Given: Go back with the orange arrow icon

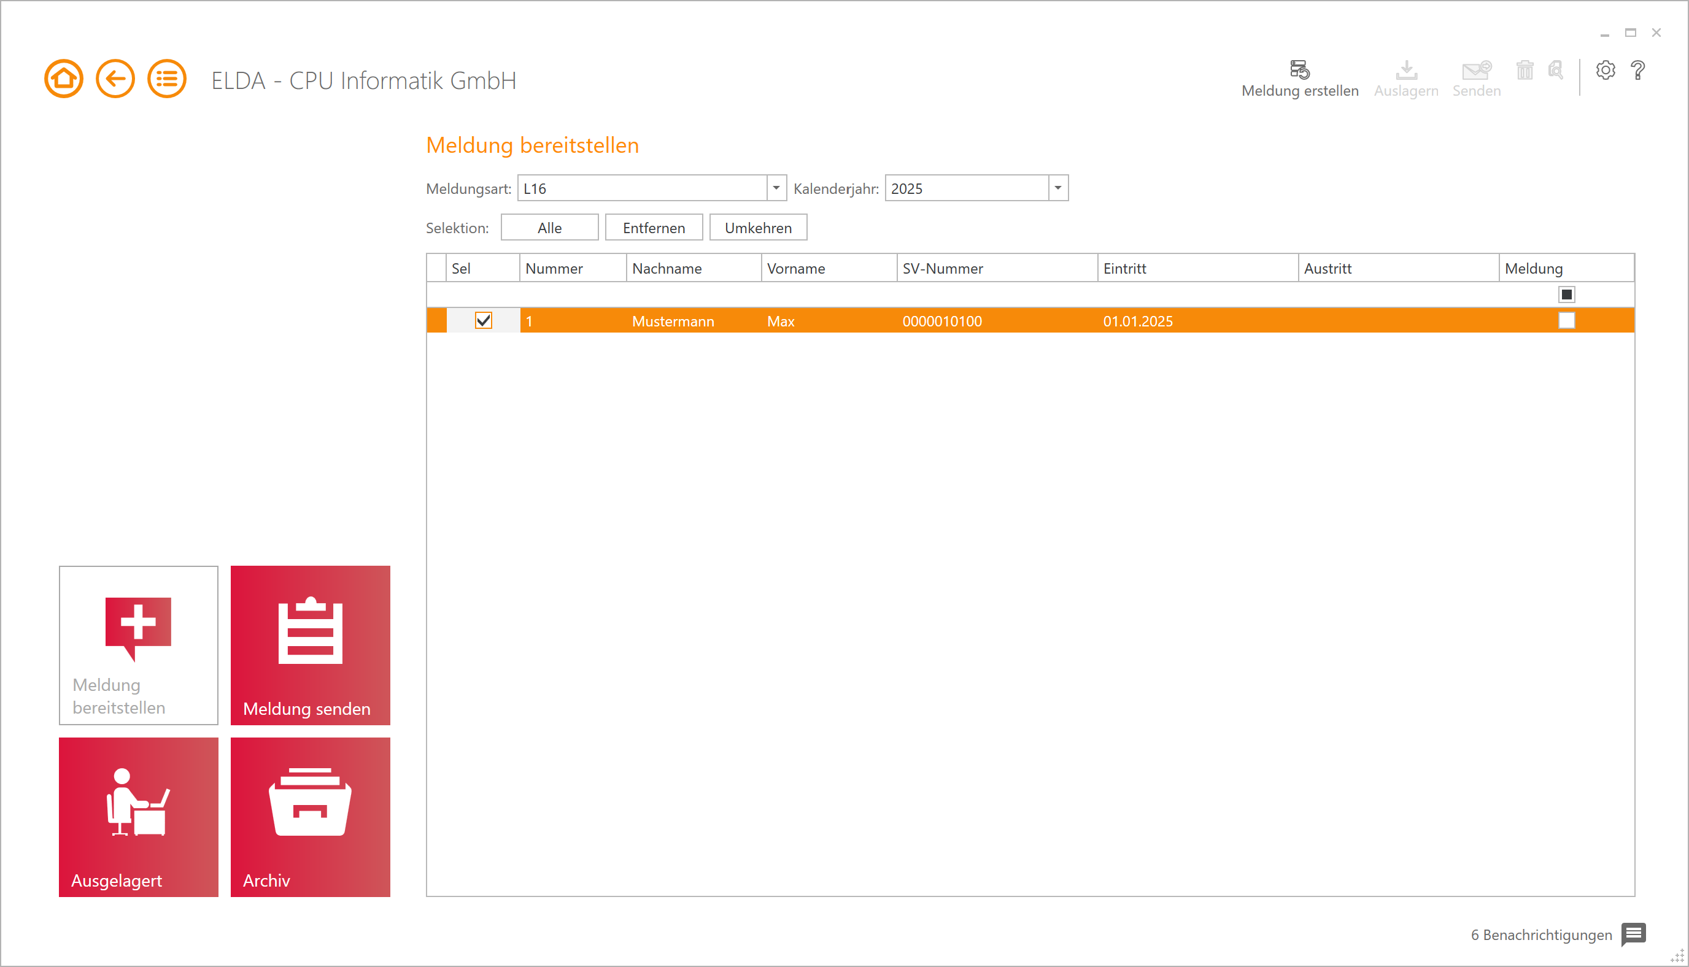Looking at the screenshot, I should (115, 79).
